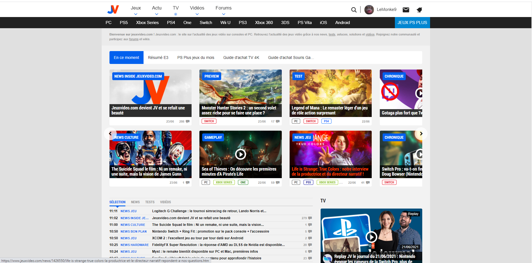The image size is (532, 263).
Task: Switch to the NEWS list tab
Action: point(135,202)
